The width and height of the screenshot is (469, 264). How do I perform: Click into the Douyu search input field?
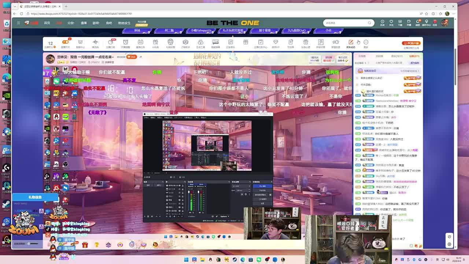tap(344, 23)
